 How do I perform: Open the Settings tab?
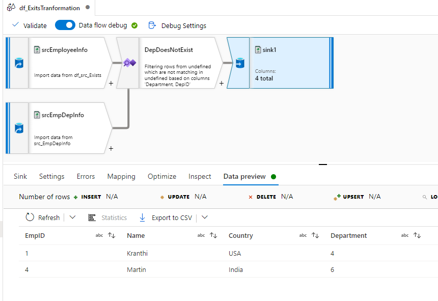tap(51, 176)
